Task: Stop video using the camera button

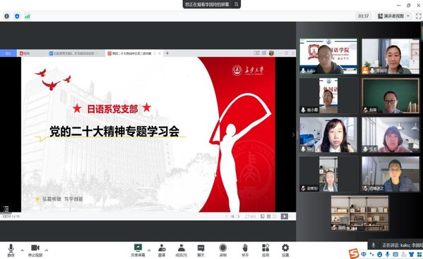Action: (35, 250)
